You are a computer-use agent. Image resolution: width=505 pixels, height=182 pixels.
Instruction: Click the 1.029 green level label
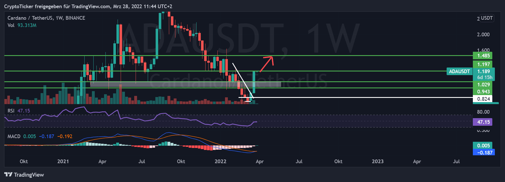[x=483, y=85]
